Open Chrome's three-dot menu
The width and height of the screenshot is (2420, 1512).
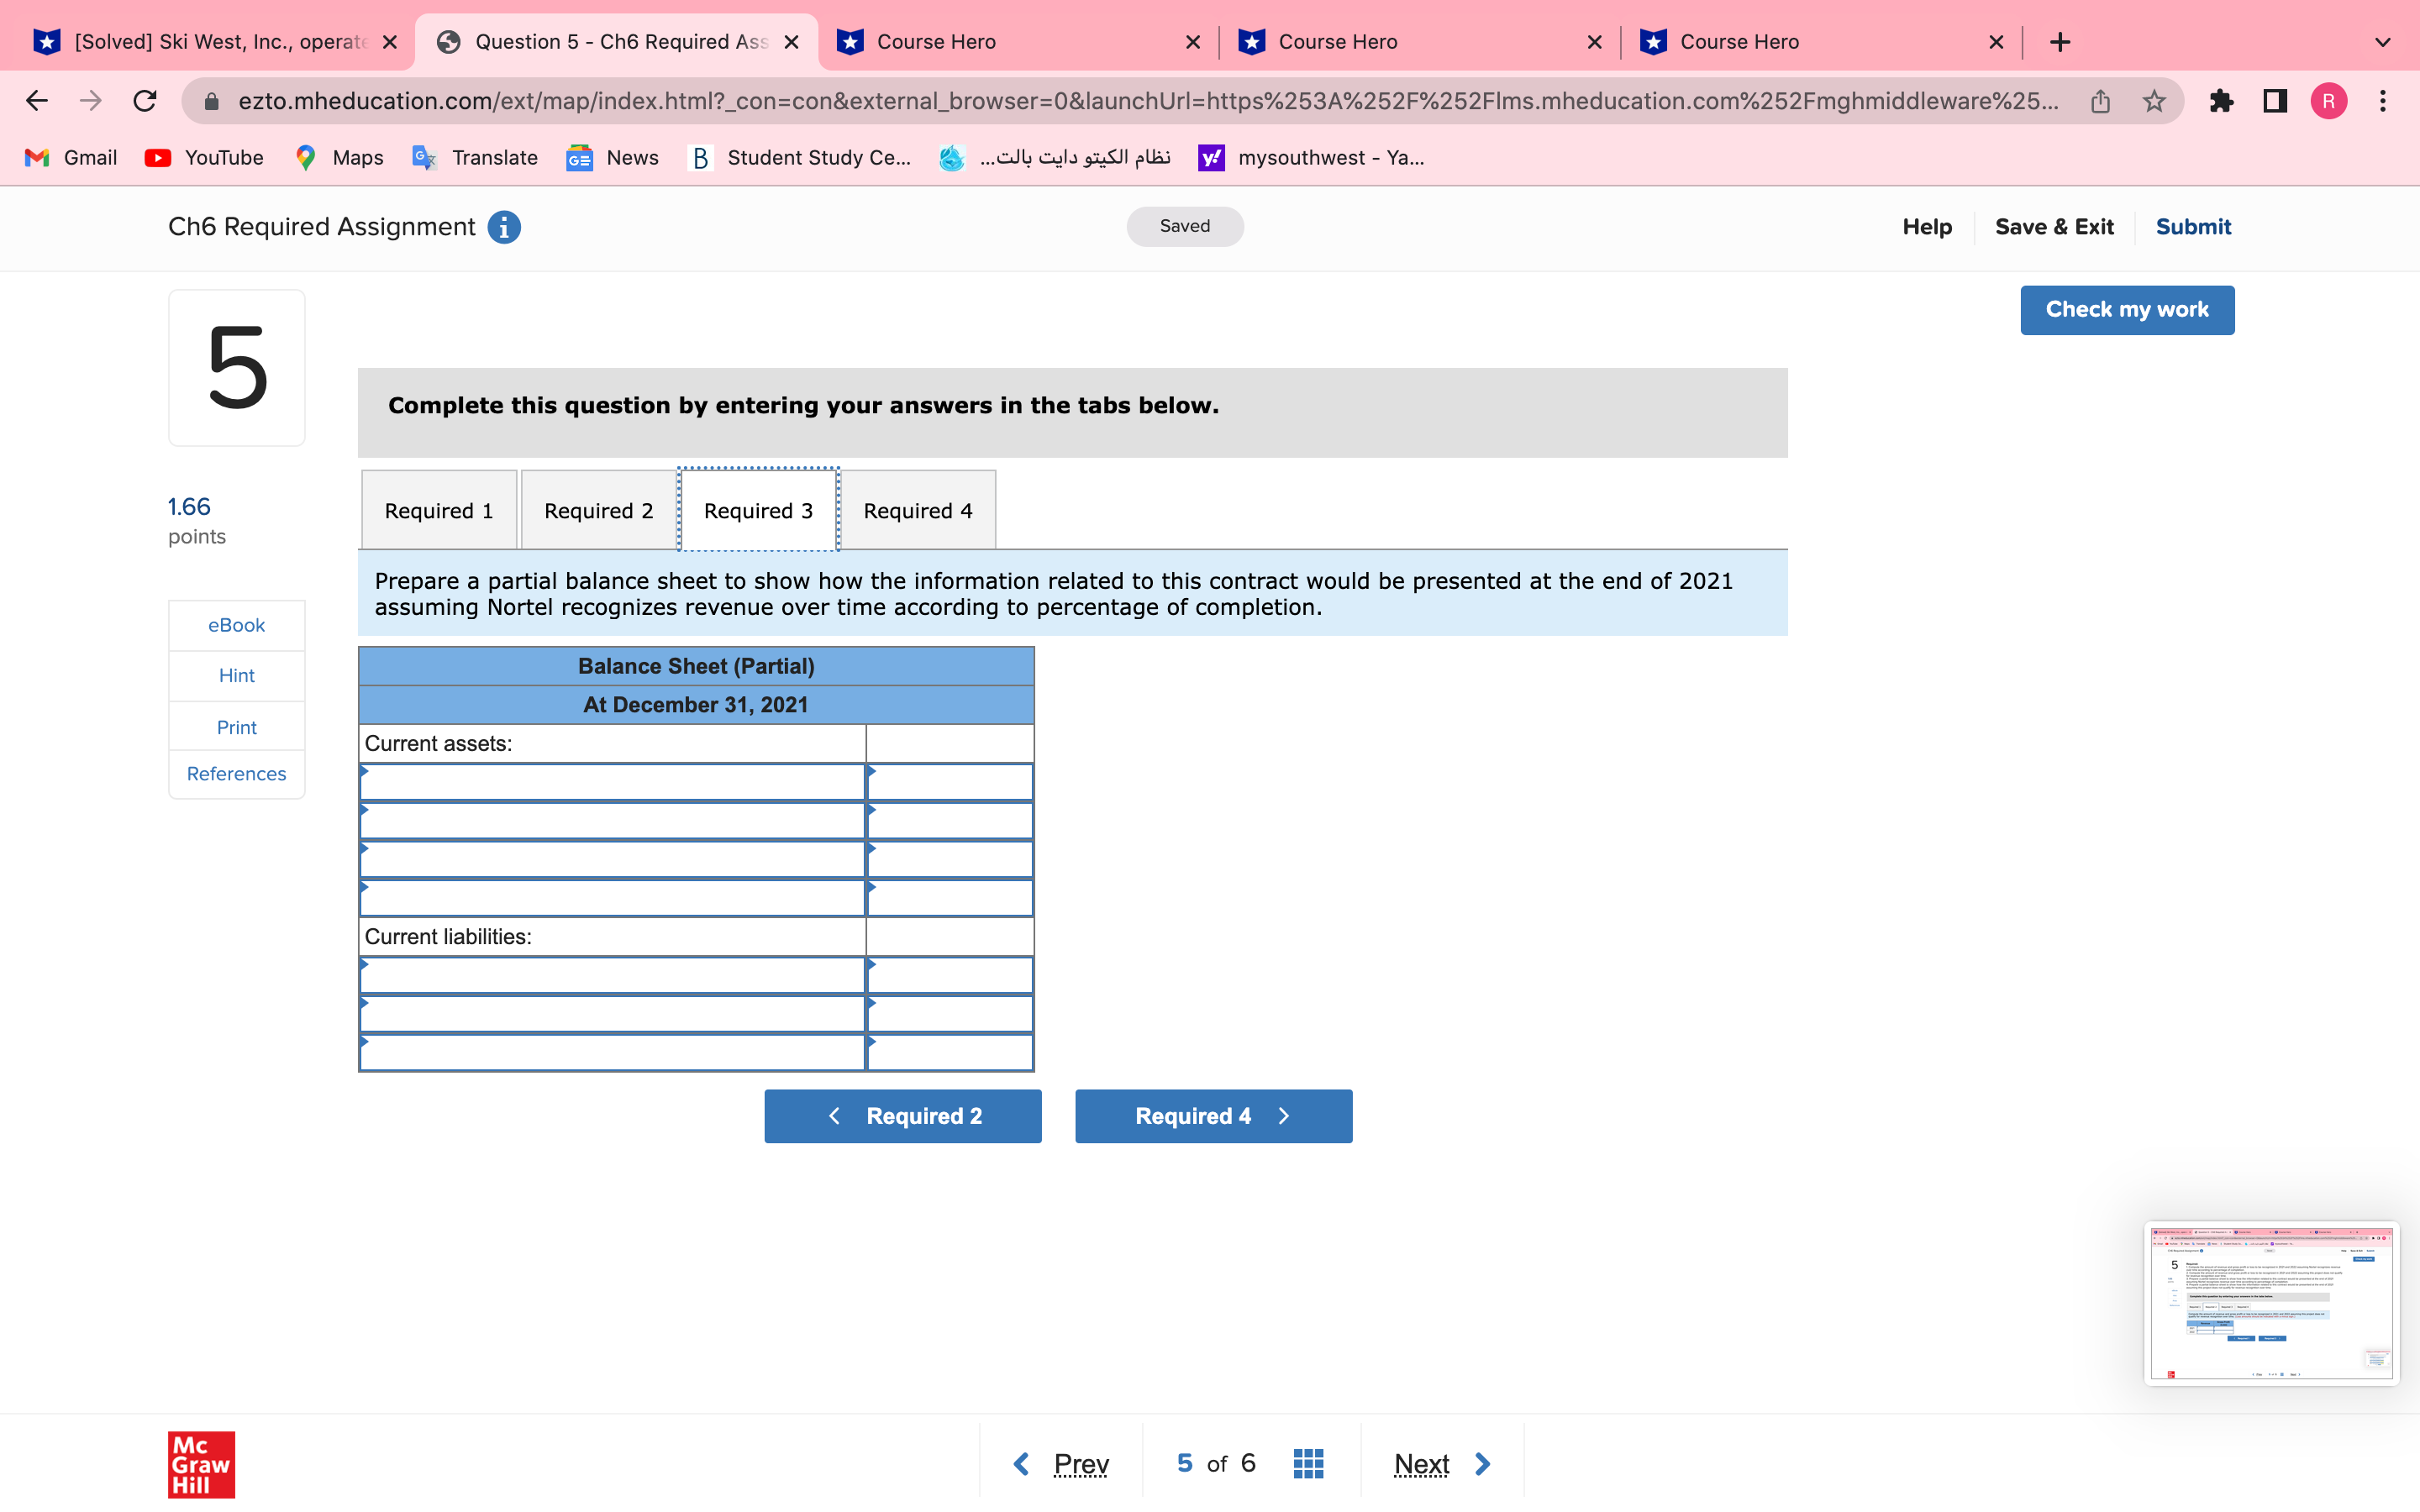pyautogui.click(x=2383, y=101)
